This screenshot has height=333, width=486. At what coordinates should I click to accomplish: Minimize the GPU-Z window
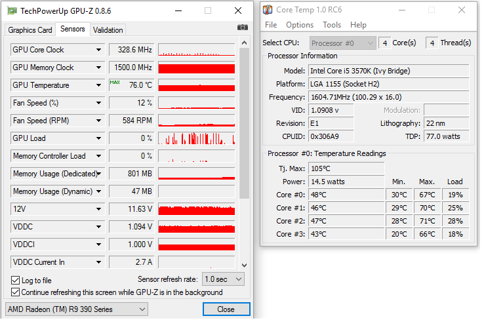178,11
